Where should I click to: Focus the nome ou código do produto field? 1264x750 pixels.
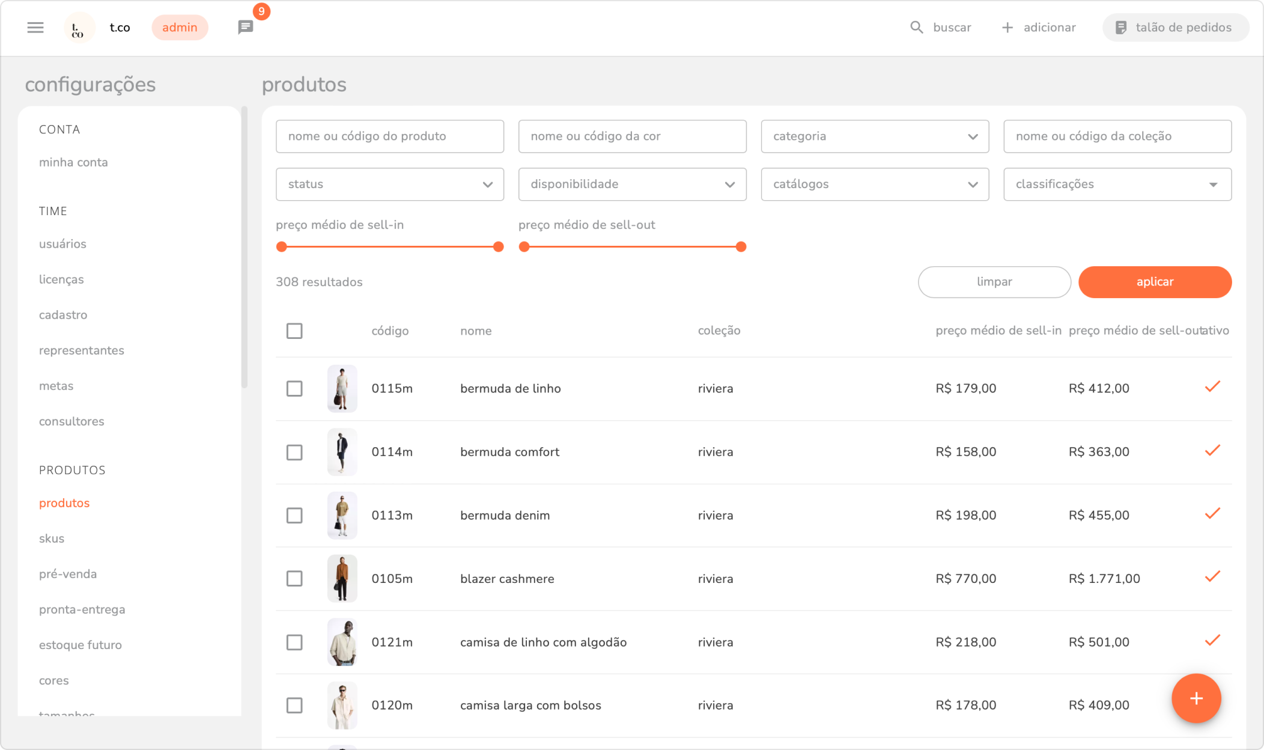(389, 136)
